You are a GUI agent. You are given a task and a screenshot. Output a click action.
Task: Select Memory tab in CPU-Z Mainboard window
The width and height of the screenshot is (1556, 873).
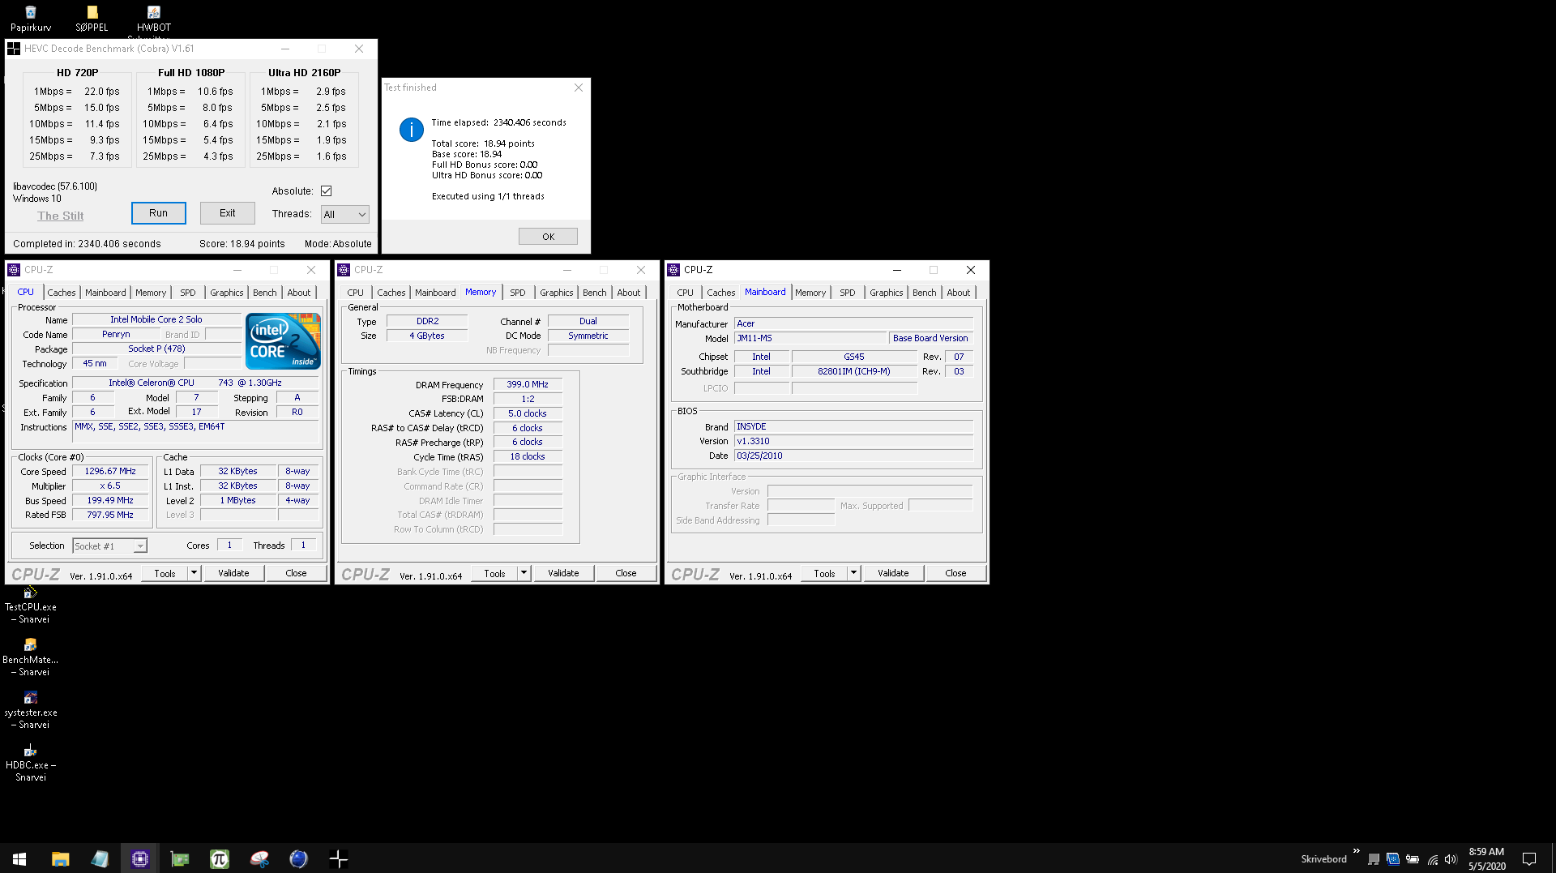pyautogui.click(x=810, y=293)
